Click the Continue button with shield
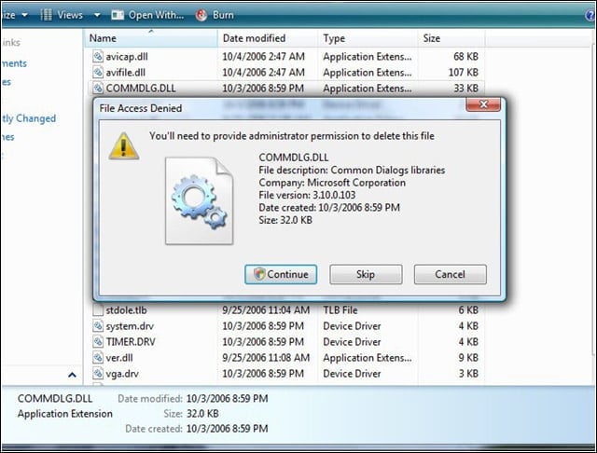 click(x=281, y=274)
